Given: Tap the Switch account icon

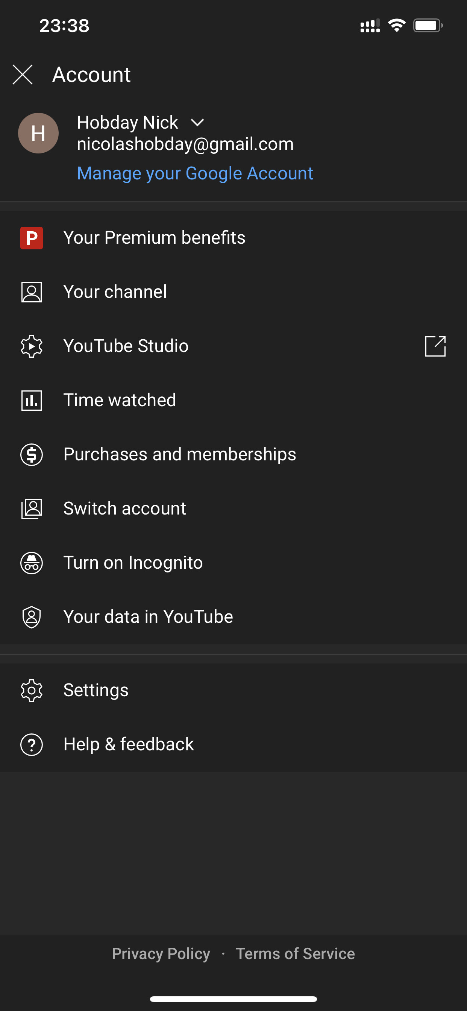Looking at the screenshot, I should pyautogui.click(x=31, y=509).
